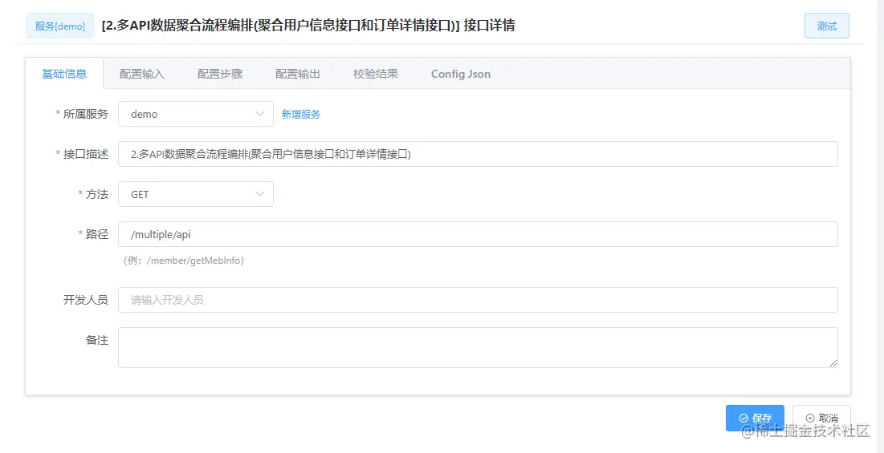Click the 备注 textarea resize handle

[833, 363]
